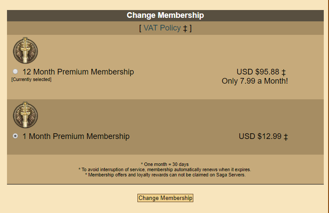Click the double dagger beside VAT Policy
The width and height of the screenshot is (329, 213).
(x=185, y=28)
